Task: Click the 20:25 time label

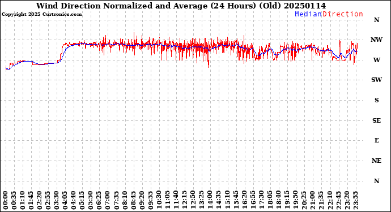Action: tap(304, 200)
